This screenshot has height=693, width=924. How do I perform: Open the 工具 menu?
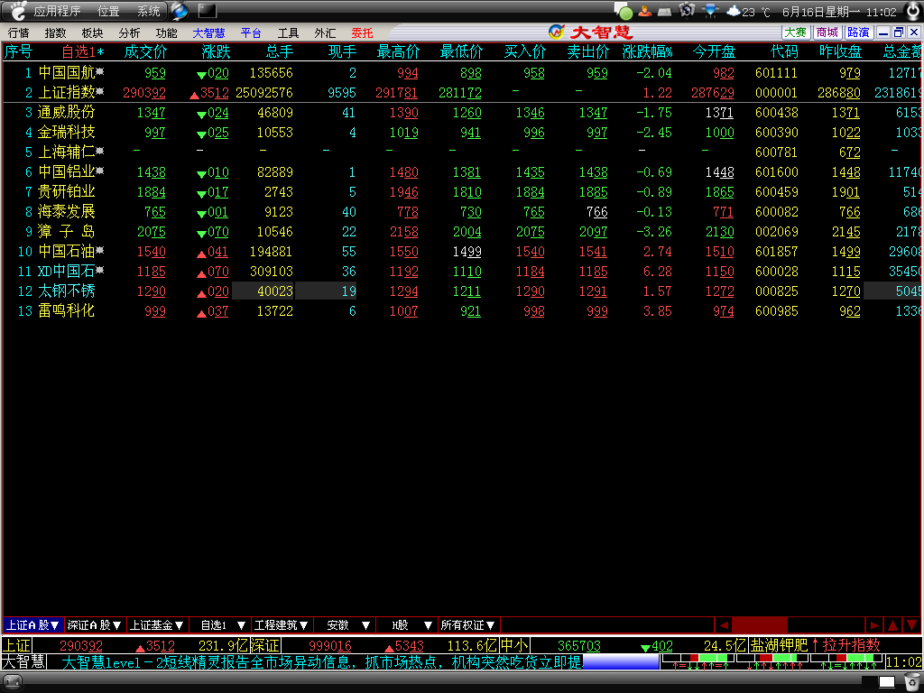(x=288, y=33)
